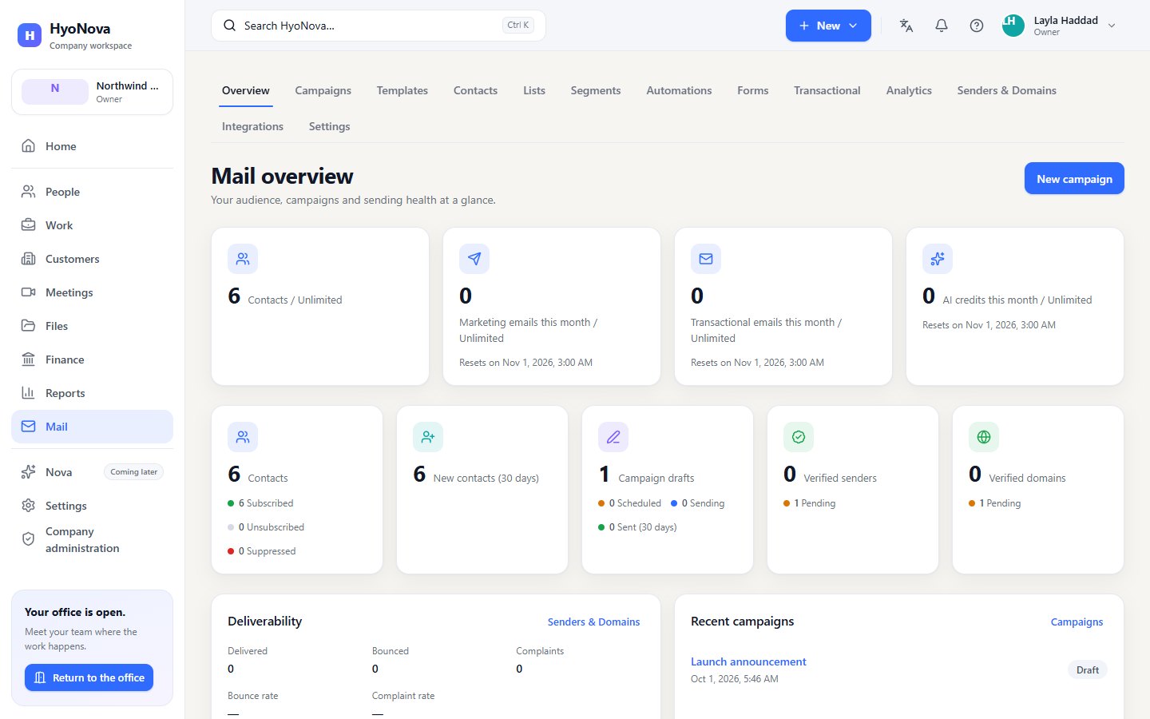1150x719 pixels.
Task: Click the Finance bank icon
Action: pyautogui.click(x=28, y=359)
